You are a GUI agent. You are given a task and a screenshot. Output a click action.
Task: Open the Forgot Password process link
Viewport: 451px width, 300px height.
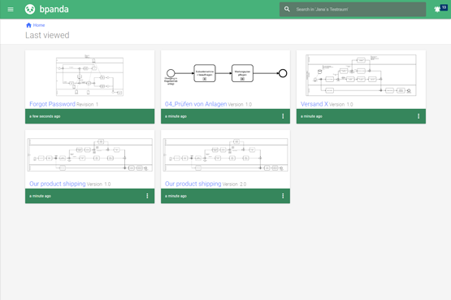(52, 104)
